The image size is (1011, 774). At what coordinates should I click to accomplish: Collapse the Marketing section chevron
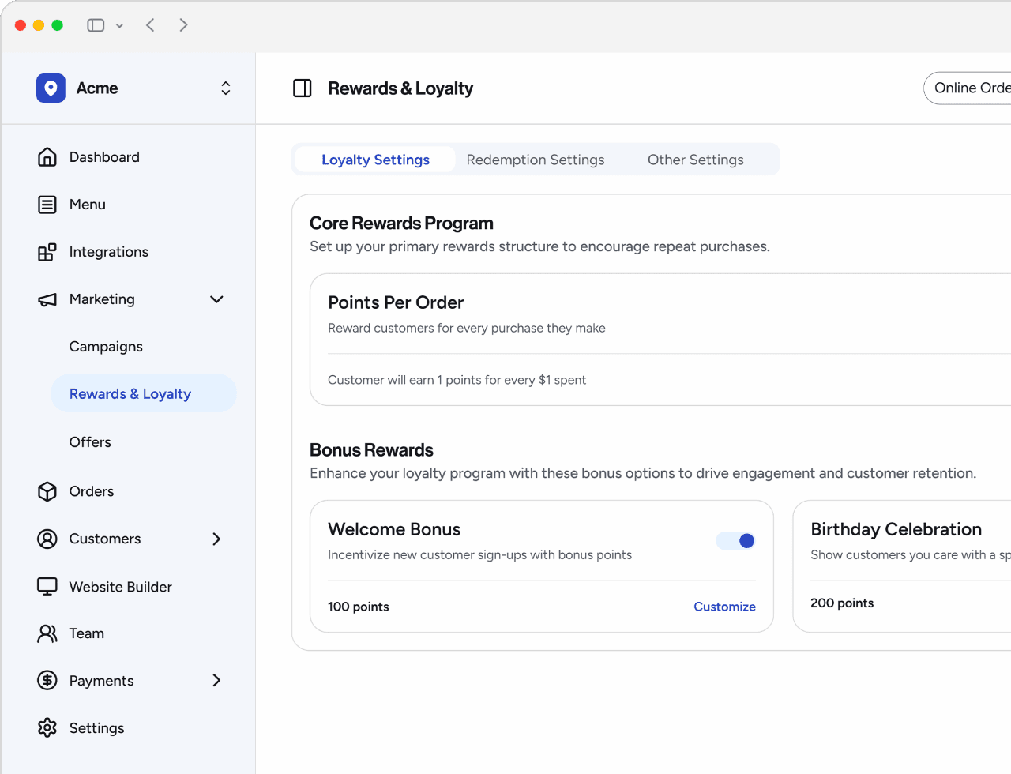pos(216,299)
